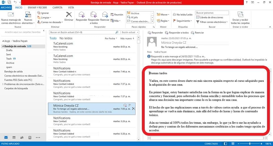This screenshot has width=273, height=146.
Task: Open Correo no deseado options
Action: pyautogui.click(x=50, y=22)
